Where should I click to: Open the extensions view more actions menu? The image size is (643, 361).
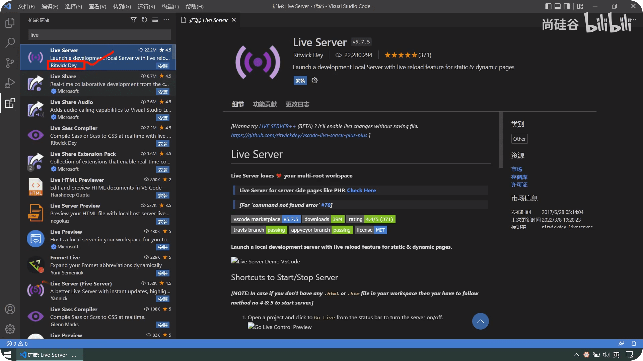tap(166, 20)
